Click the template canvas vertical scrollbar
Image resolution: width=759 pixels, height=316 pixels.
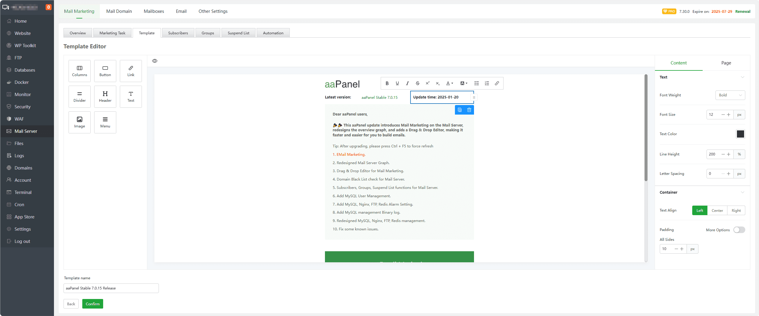pyautogui.click(x=646, y=128)
